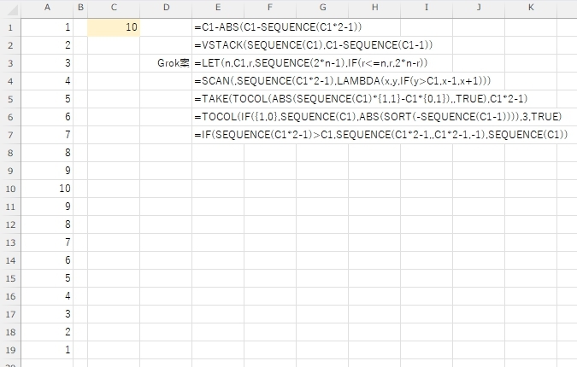The image size is (577, 367).
Task: Select column J header
Action: (x=479, y=8)
